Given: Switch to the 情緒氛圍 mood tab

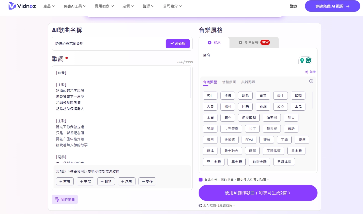Looking at the screenshot, I should pos(229,82).
